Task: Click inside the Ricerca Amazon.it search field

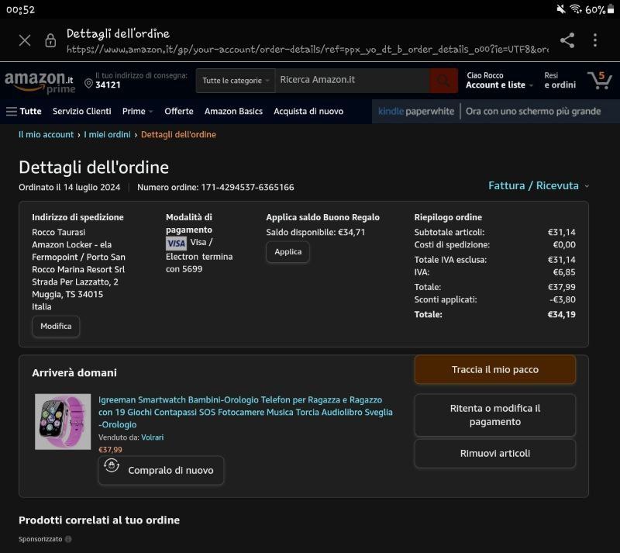Action: coord(353,81)
